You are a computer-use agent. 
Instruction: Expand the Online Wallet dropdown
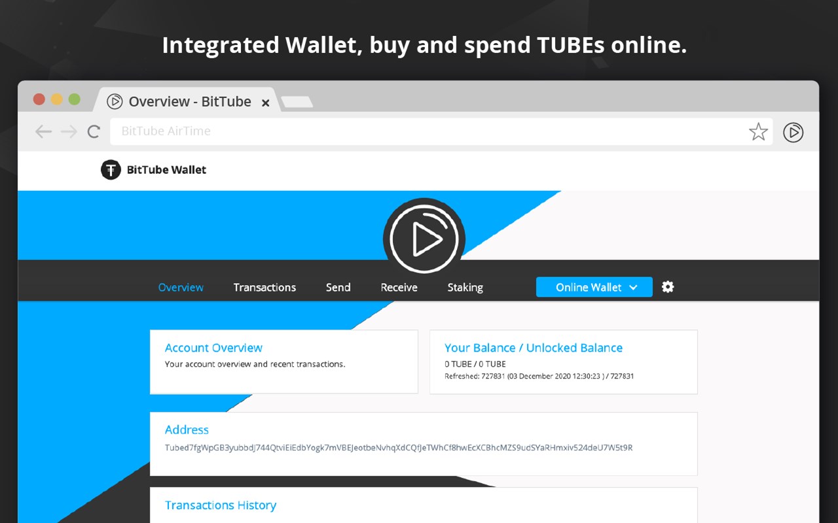(594, 287)
